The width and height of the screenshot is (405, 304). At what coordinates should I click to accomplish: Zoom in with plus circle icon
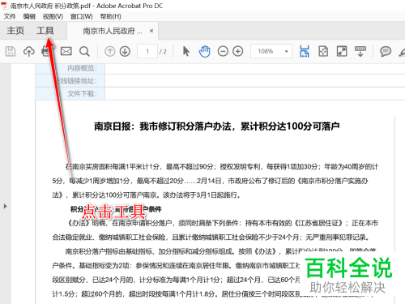[x=238, y=51]
